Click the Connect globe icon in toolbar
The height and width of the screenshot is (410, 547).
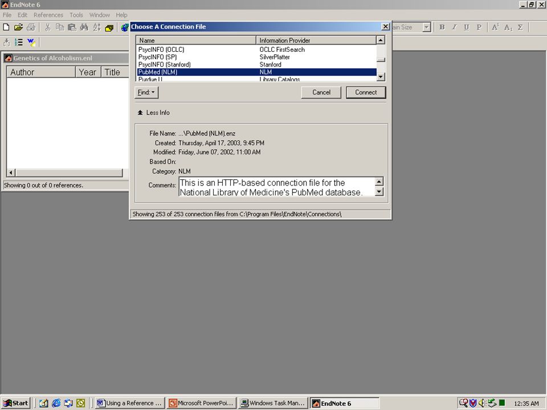[x=125, y=27]
